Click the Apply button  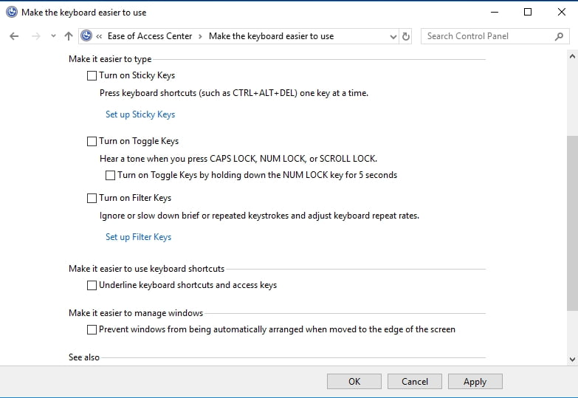pos(475,382)
